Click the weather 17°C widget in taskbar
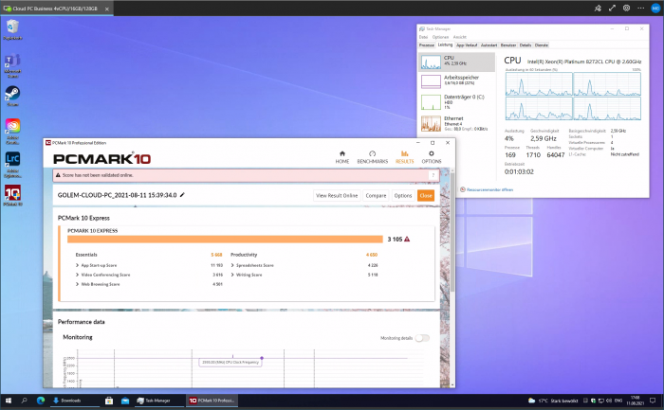The width and height of the screenshot is (664, 410). [x=553, y=401]
